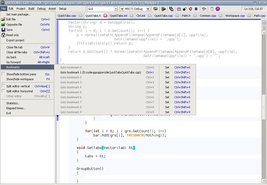Toggle Split editor horizontal checkbox

click(x=3, y=91)
